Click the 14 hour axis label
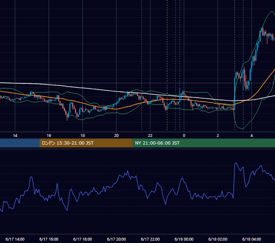The image size is (275, 243). (15, 136)
